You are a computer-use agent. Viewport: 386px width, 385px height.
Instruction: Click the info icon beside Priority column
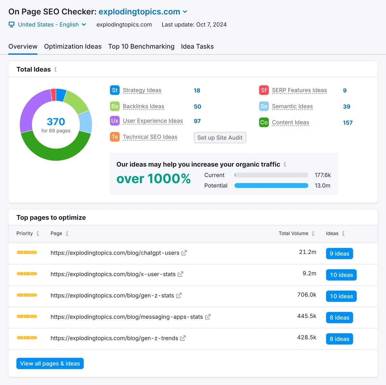[38, 233]
